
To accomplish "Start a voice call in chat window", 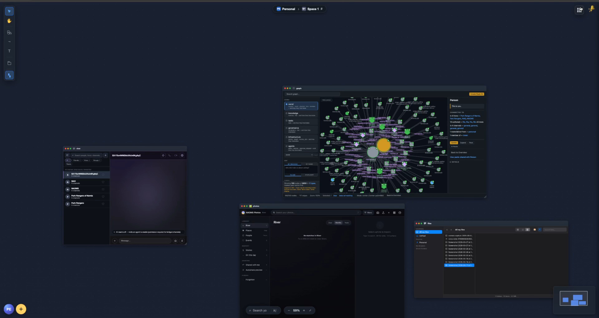I will [x=169, y=155].
